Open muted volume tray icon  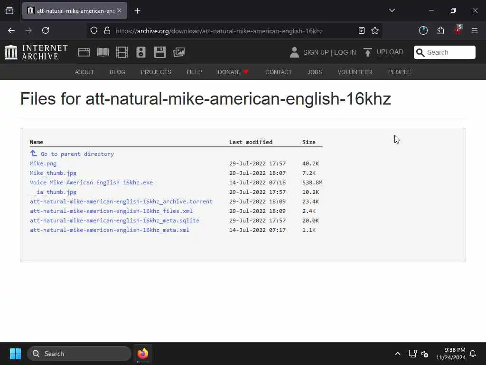(x=425, y=354)
